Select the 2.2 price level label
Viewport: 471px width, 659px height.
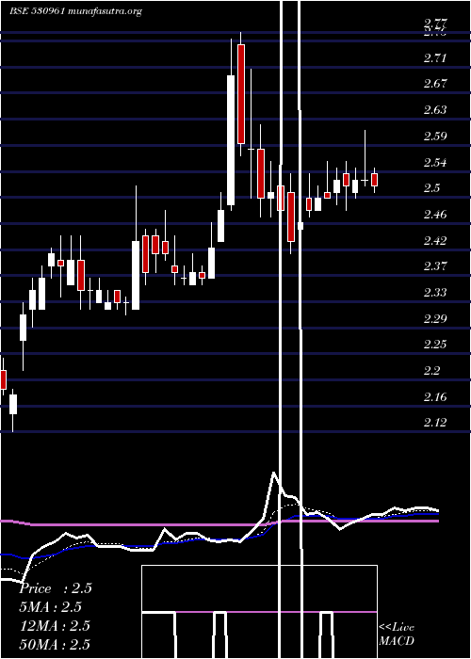click(431, 371)
